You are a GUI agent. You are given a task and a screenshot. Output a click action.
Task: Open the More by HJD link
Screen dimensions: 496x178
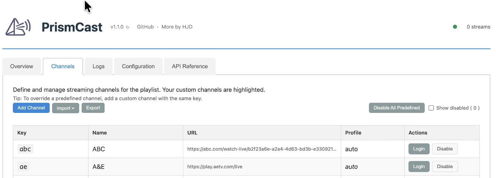[177, 27]
